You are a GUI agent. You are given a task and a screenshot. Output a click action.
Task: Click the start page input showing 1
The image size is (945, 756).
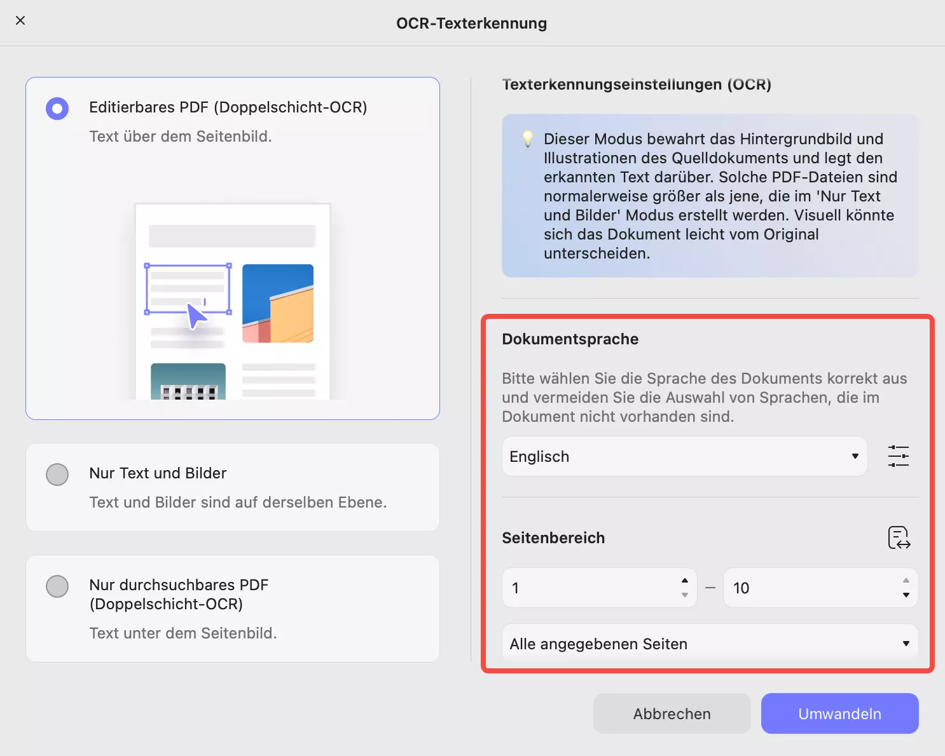pos(591,588)
